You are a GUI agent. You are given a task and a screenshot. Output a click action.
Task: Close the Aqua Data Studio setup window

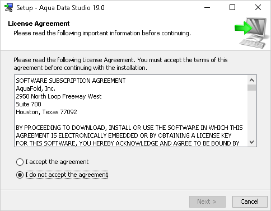pos(258,8)
